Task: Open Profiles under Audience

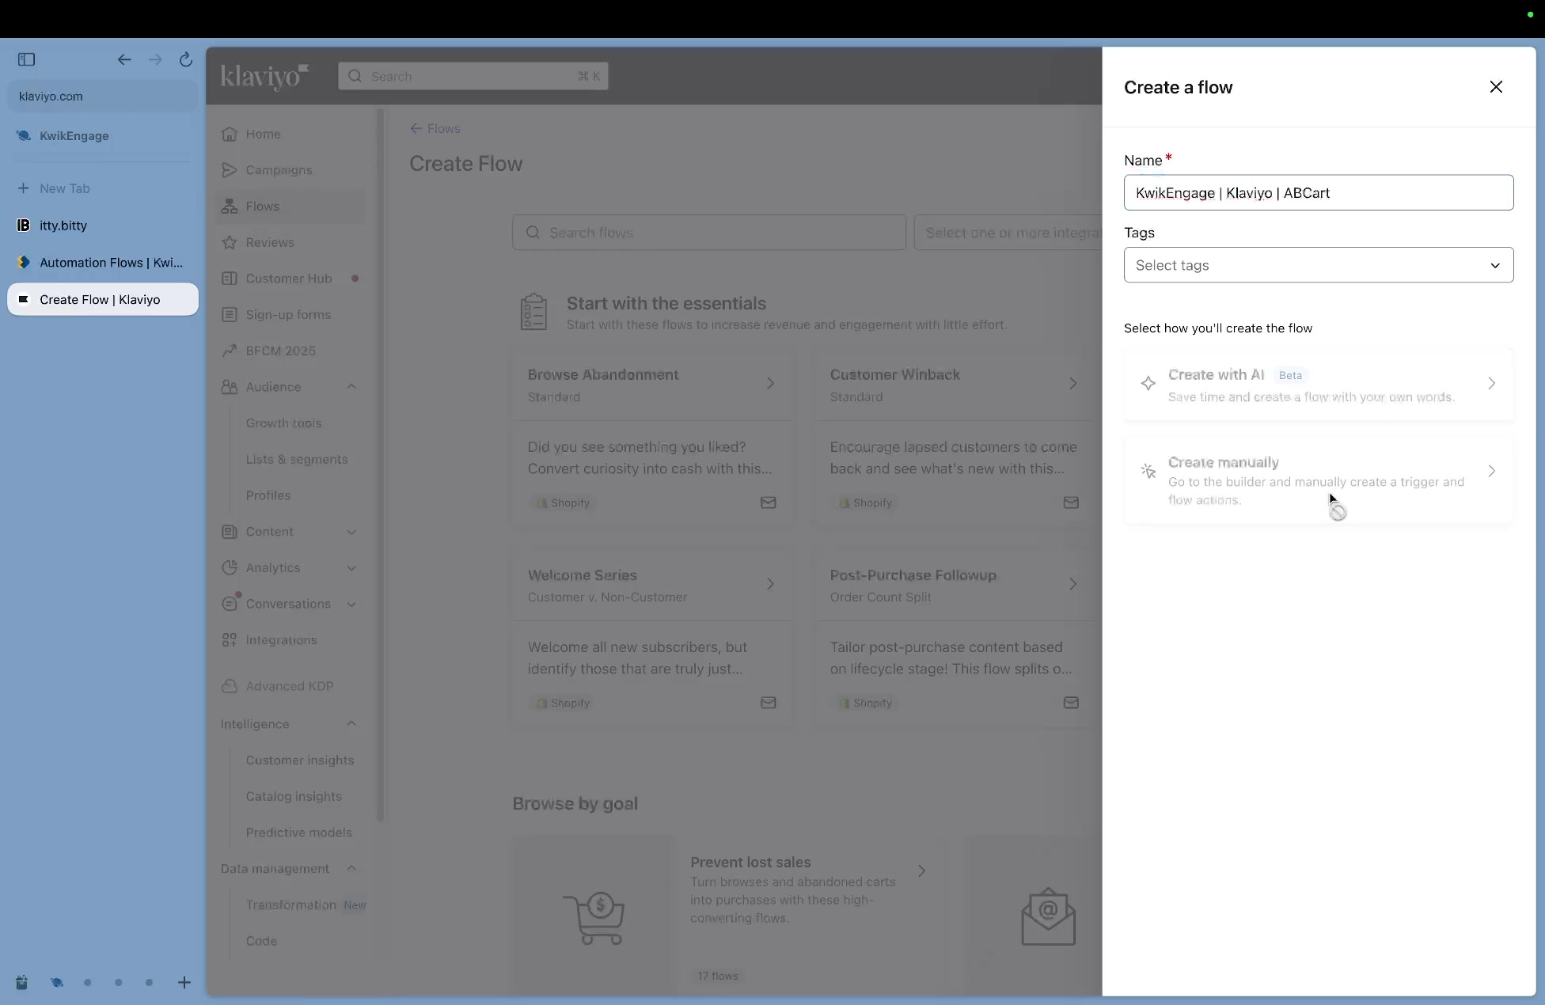Action: pos(268,495)
